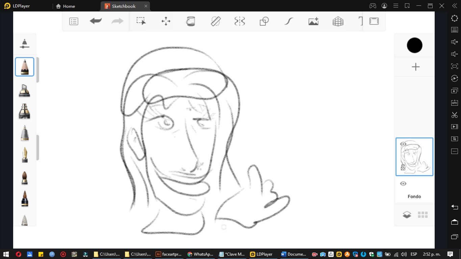Image resolution: width=461 pixels, height=259 pixels.
Task: Open faceartpr Illustrator taskbar item
Action: click(170, 254)
